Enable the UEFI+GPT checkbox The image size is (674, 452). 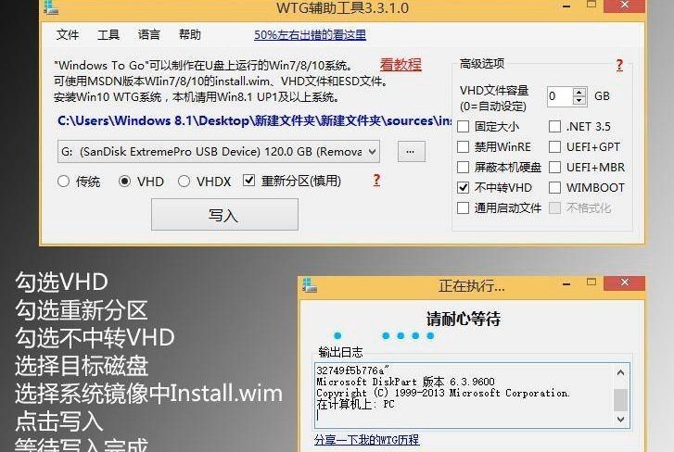coord(554,146)
